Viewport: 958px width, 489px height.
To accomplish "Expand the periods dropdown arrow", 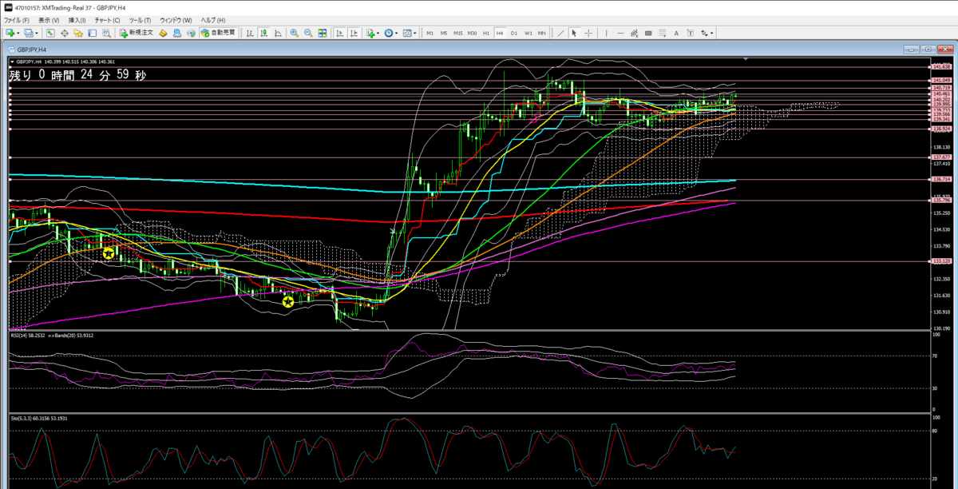I will click(x=397, y=33).
